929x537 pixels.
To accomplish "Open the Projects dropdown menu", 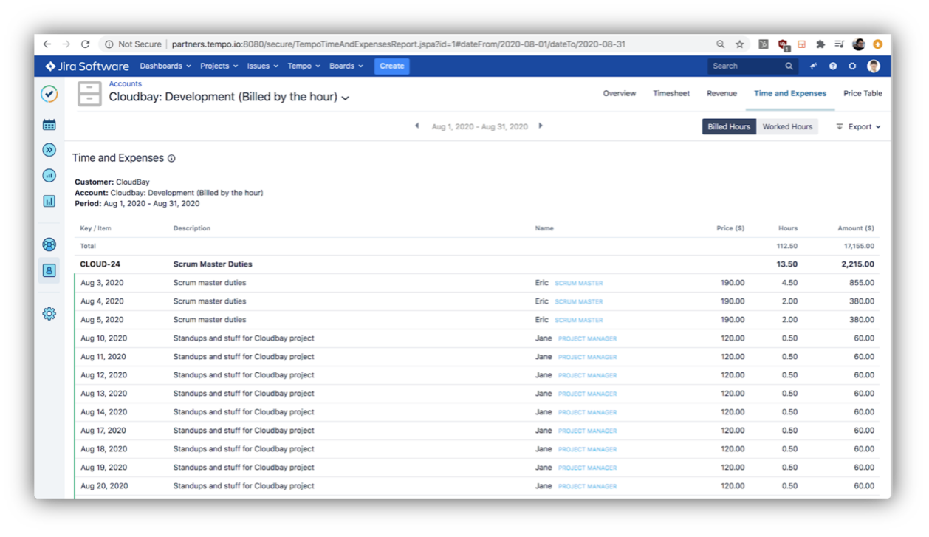I will point(219,66).
